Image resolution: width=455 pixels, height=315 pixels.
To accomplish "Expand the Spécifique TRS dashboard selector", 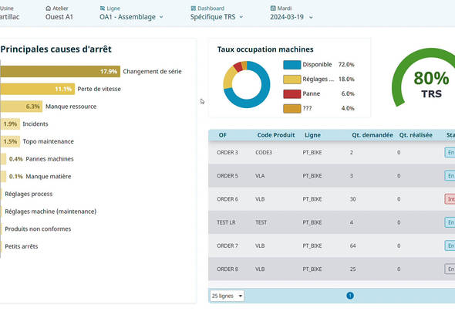I will pyautogui.click(x=217, y=17).
